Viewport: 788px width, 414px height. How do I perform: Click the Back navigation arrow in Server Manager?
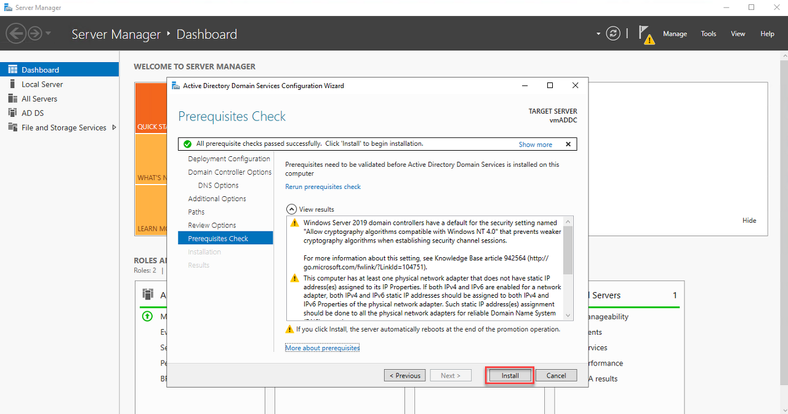click(x=16, y=33)
